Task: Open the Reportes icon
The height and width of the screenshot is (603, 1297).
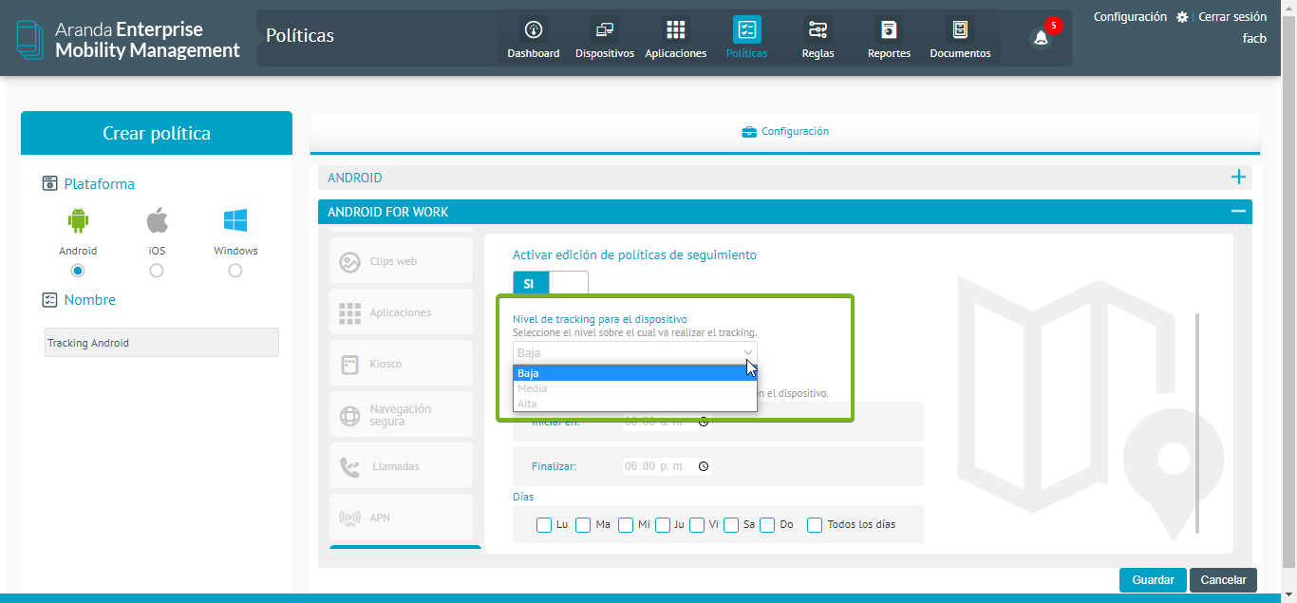Action: [x=889, y=30]
